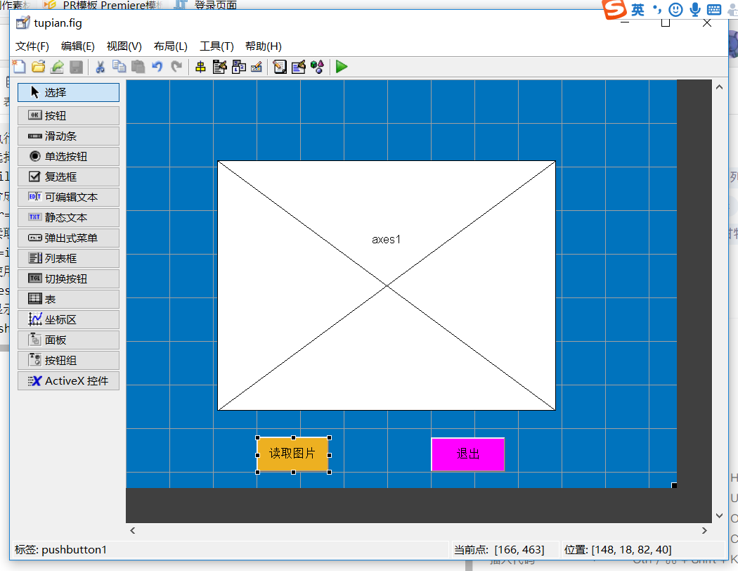The width and height of the screenshot is (738, 571).
Task: Click the New GUI toolbar icon
Action: 19,67
